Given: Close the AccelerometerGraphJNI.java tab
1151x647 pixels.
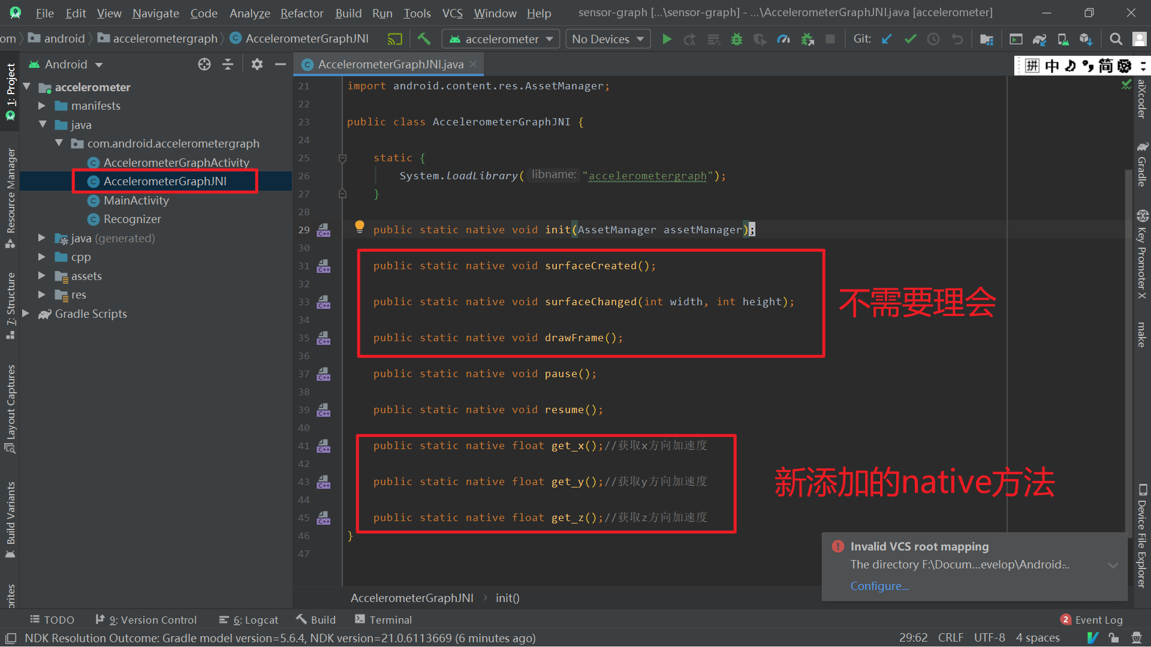Looking at the screenshot, I should click(474, 64).
